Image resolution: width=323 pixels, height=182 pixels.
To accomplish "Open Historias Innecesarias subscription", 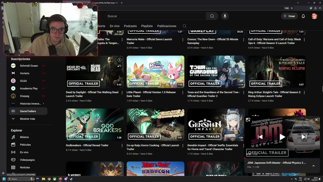I will [28, 104].
